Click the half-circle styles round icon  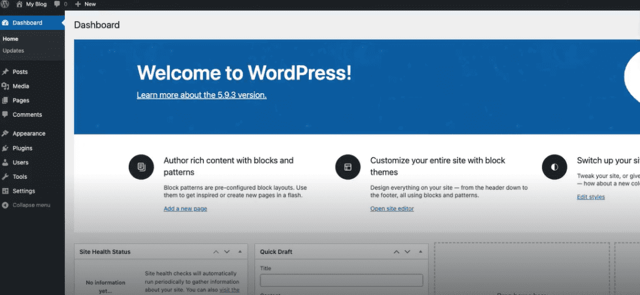(554, 167)
